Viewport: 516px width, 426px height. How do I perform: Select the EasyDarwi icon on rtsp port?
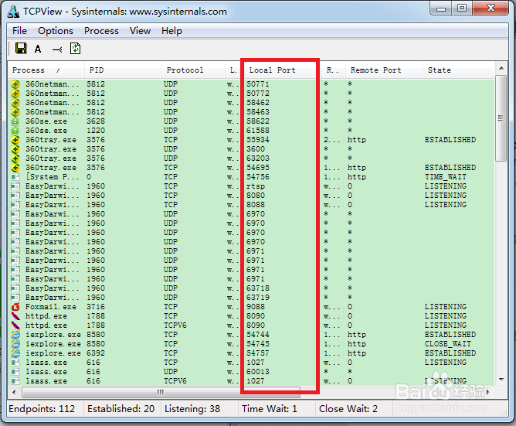click(15, 186)
